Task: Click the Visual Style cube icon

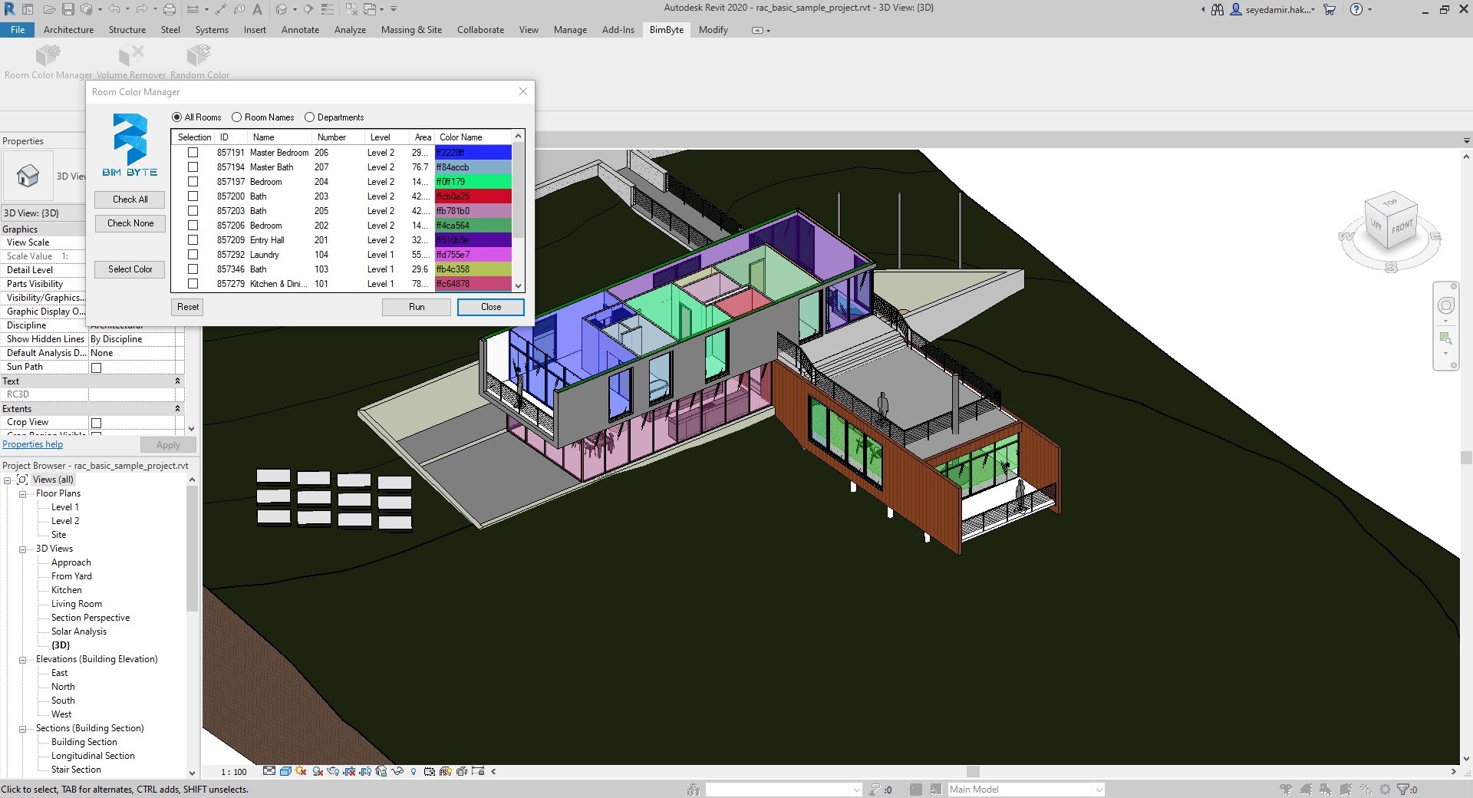Action: coord(285,771)
